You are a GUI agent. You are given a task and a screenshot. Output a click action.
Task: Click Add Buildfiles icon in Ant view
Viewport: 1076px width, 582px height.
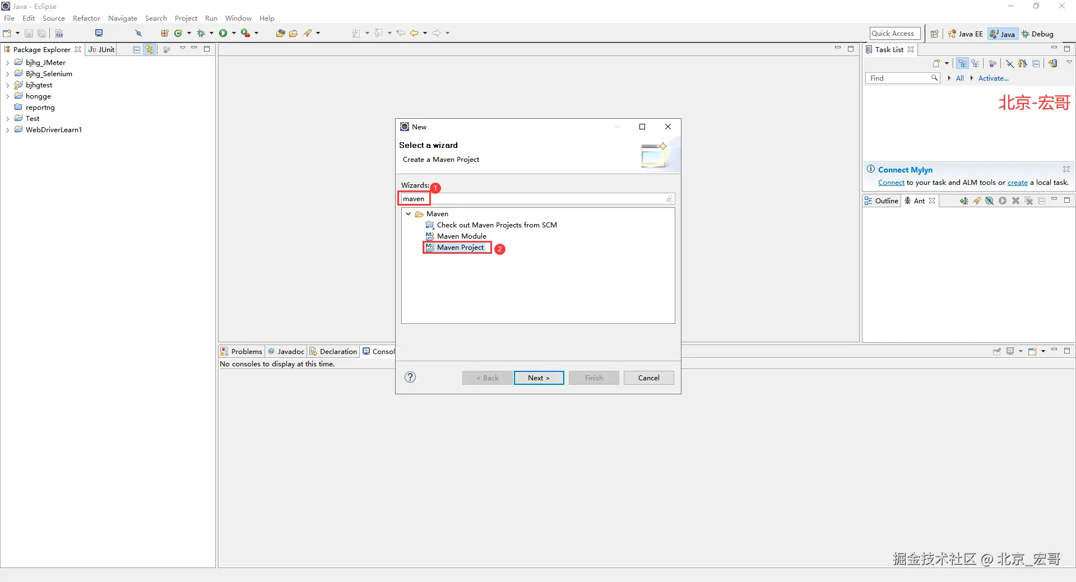(x=964, y=201)
